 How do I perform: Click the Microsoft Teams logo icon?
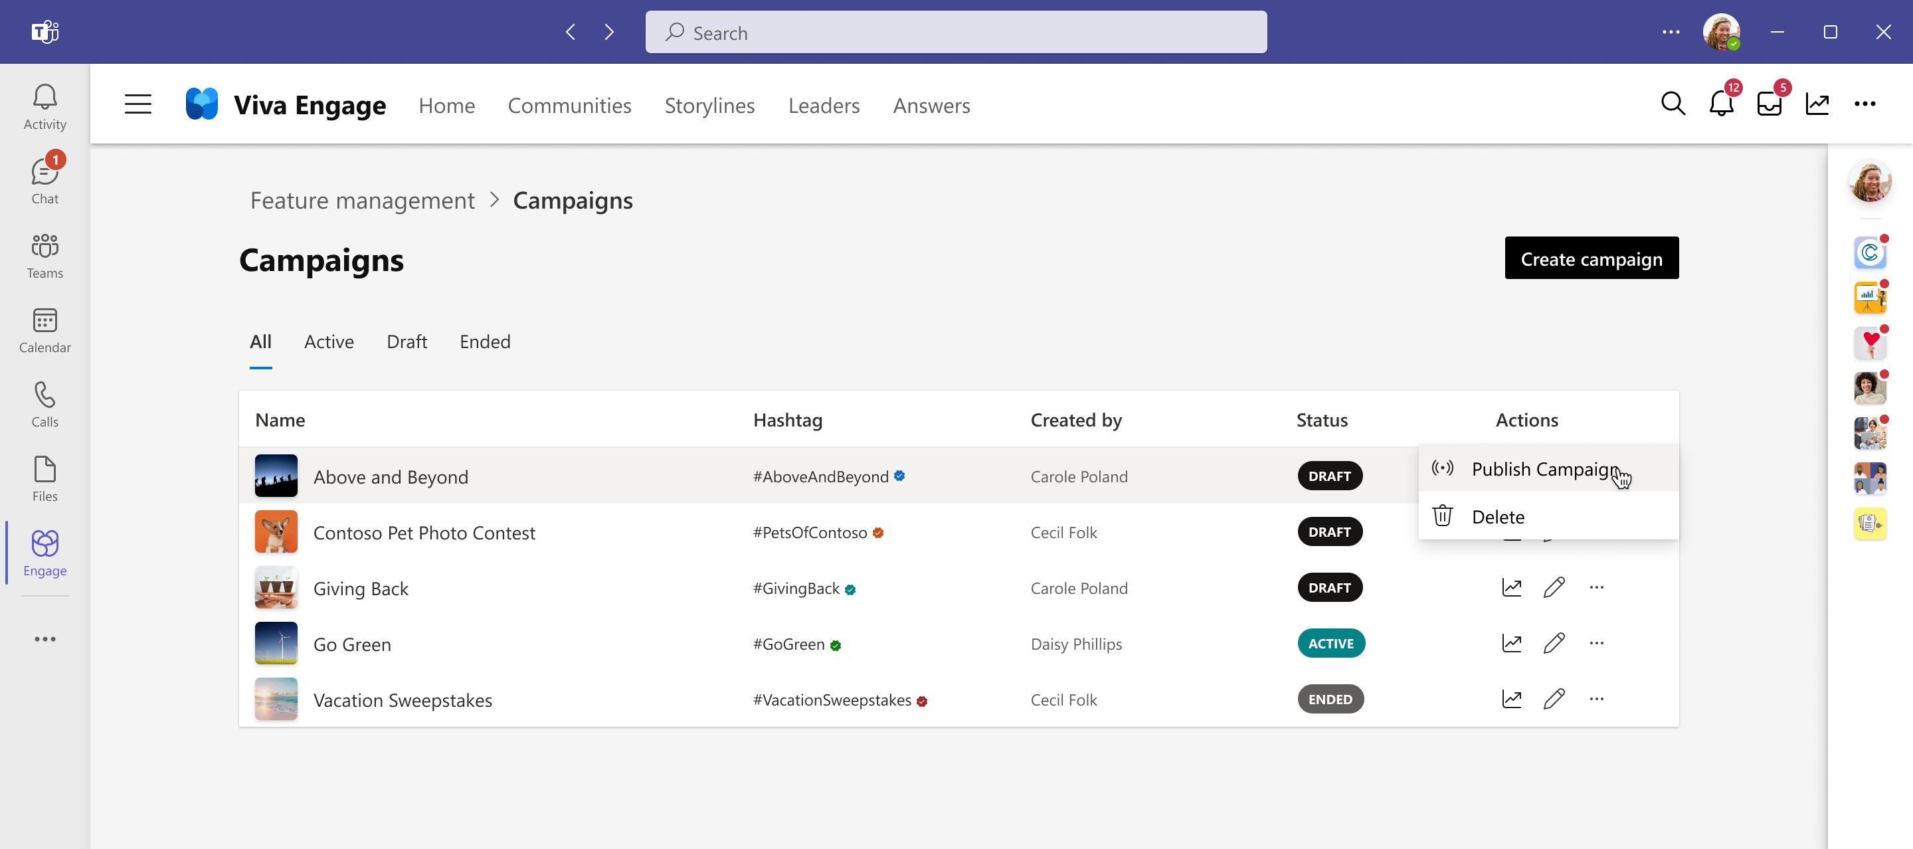[45, 31]
